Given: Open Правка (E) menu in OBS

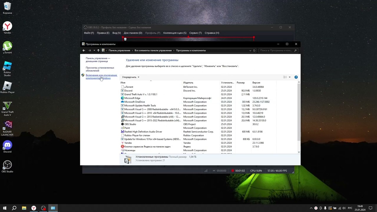Looking at the screenshot, I should click(103, 33).
